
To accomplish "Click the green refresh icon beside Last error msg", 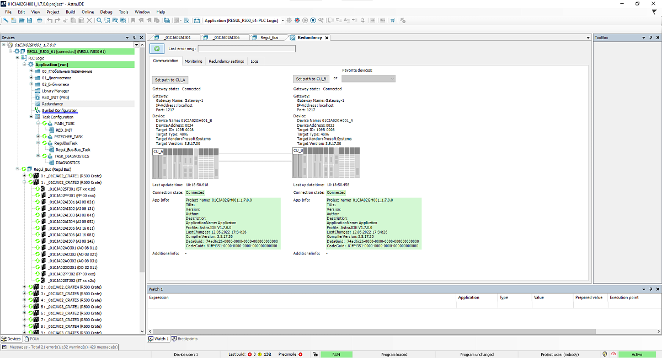I will tap(157, 49).
